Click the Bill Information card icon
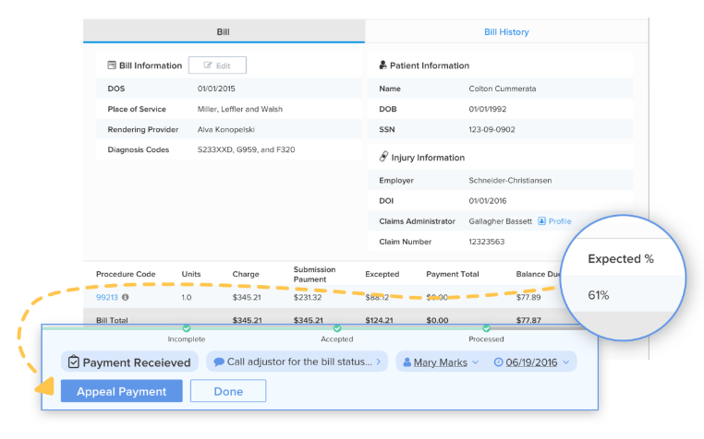The width and height of the screenshot is (704, 439). point(112,65)
